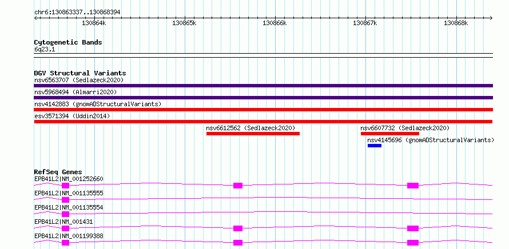
Task: Click the 130866k ruler tick label
Action: [275, 23]
